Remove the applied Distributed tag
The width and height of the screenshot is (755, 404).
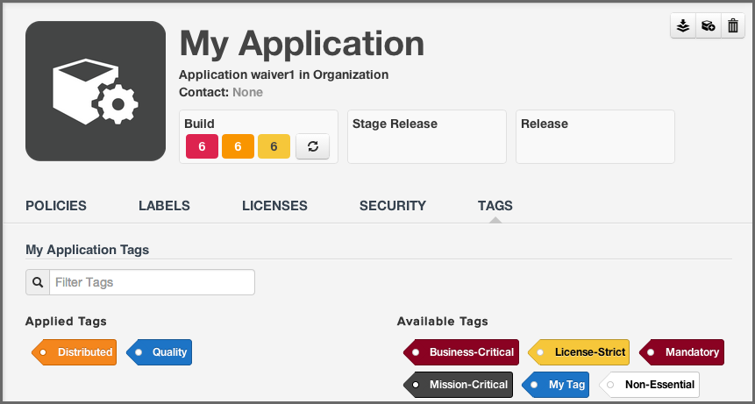coord(75,352)
